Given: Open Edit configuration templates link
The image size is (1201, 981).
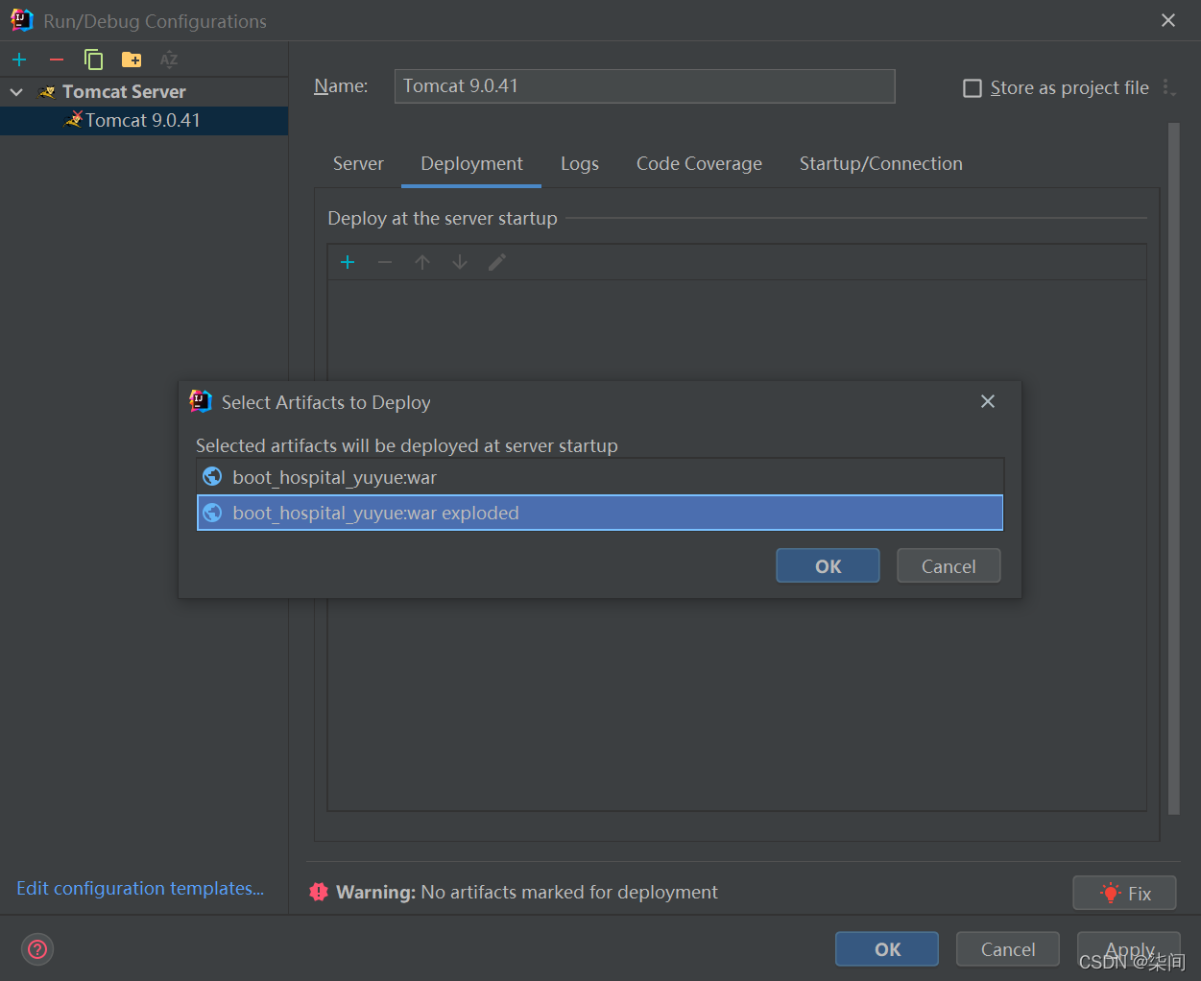Looking at the screenshot, I should tap(140, 889).
